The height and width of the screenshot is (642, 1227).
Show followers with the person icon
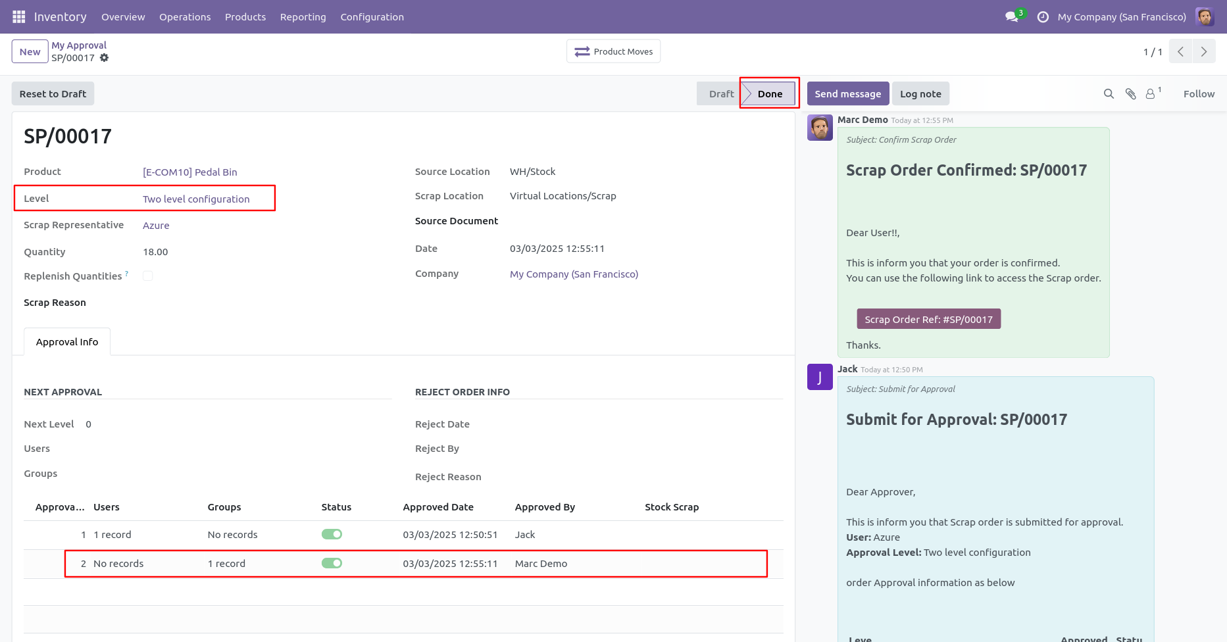1151,94
